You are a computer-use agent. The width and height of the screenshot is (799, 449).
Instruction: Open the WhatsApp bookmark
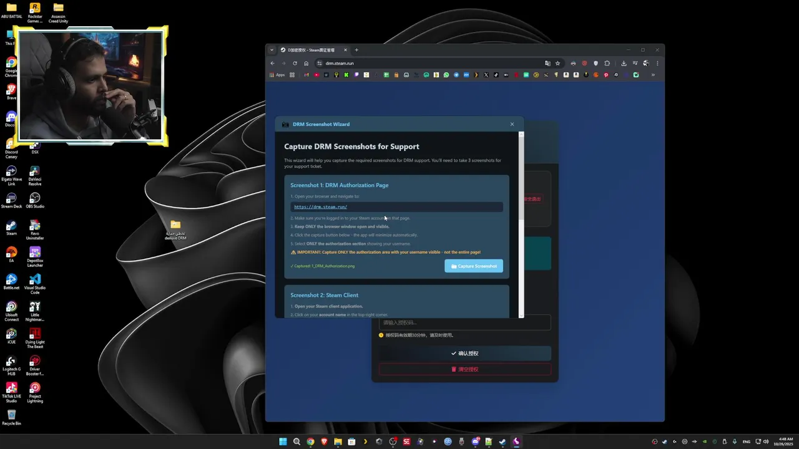446,75
